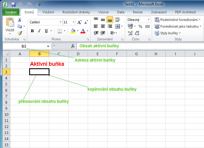Click the Increase Font Size icon

click(79, 22)
